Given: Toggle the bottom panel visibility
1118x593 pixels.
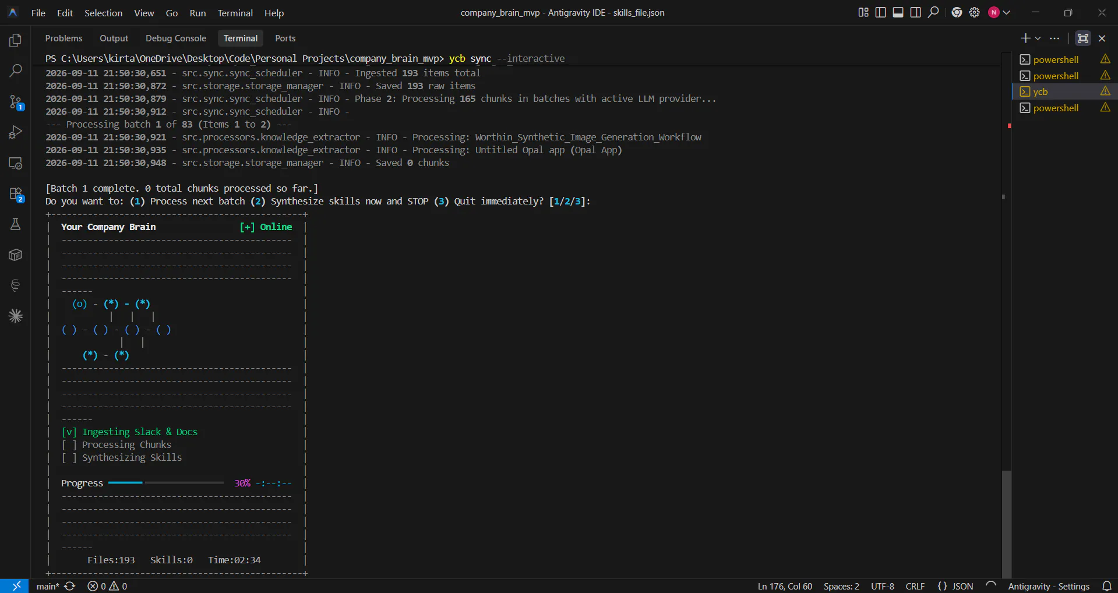Looking at the screenshot, I should 898,12.
